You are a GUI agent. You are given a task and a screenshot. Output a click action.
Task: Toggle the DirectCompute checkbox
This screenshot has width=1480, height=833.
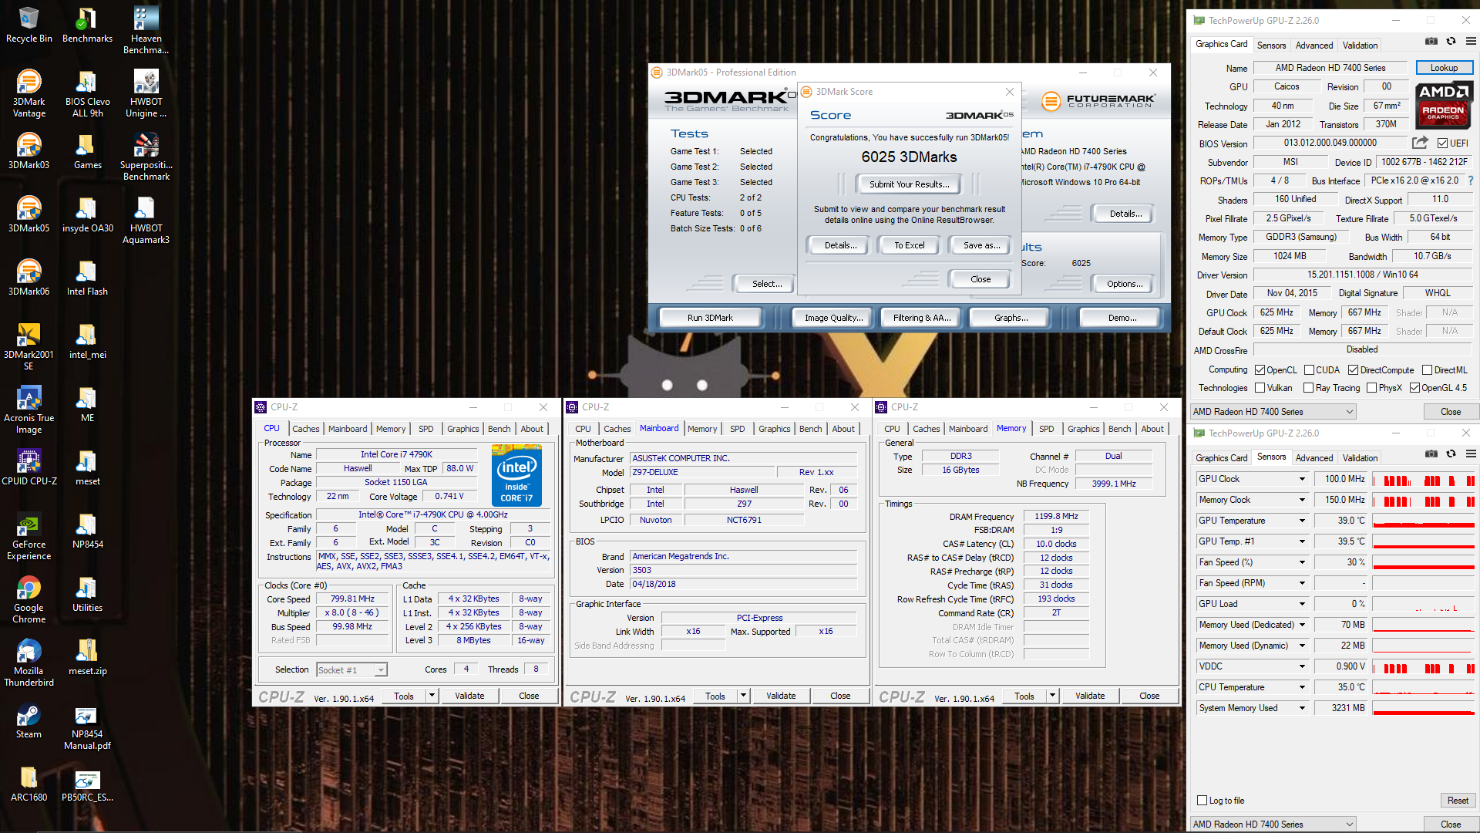pyautogui.click(x=1353, y=370)
